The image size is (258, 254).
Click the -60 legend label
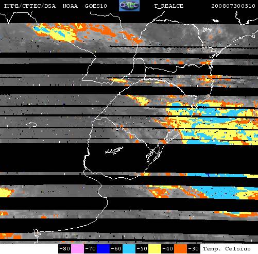click(x=116, y=249)
